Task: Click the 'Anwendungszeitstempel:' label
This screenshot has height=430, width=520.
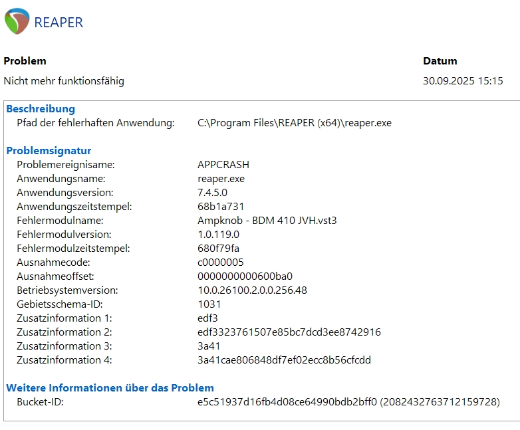Action: tap(74, 207)
